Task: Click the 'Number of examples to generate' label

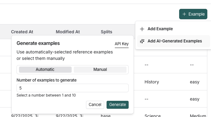Action: pyautogui.click(x=47, y=80)
